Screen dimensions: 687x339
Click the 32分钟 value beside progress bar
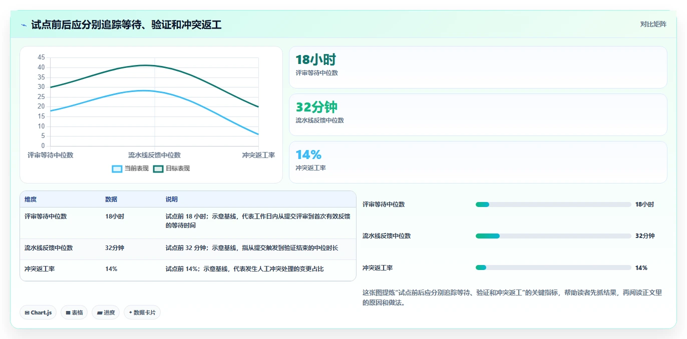pos(644,236)
